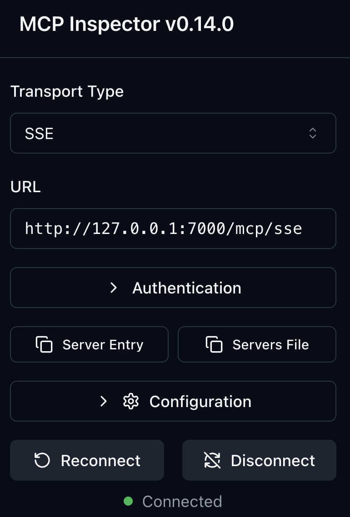Open the Authentication section by its label
350x517 pixels.
pyautogui.click(x=186, y=288)
